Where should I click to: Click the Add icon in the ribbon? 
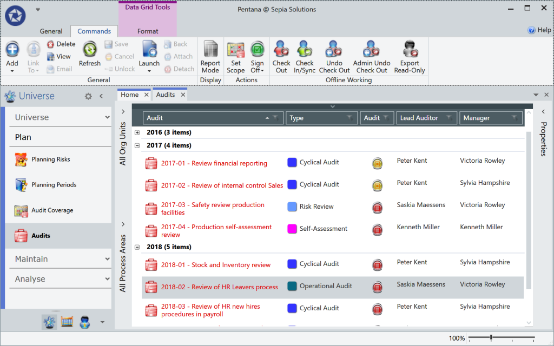point(12,50)
